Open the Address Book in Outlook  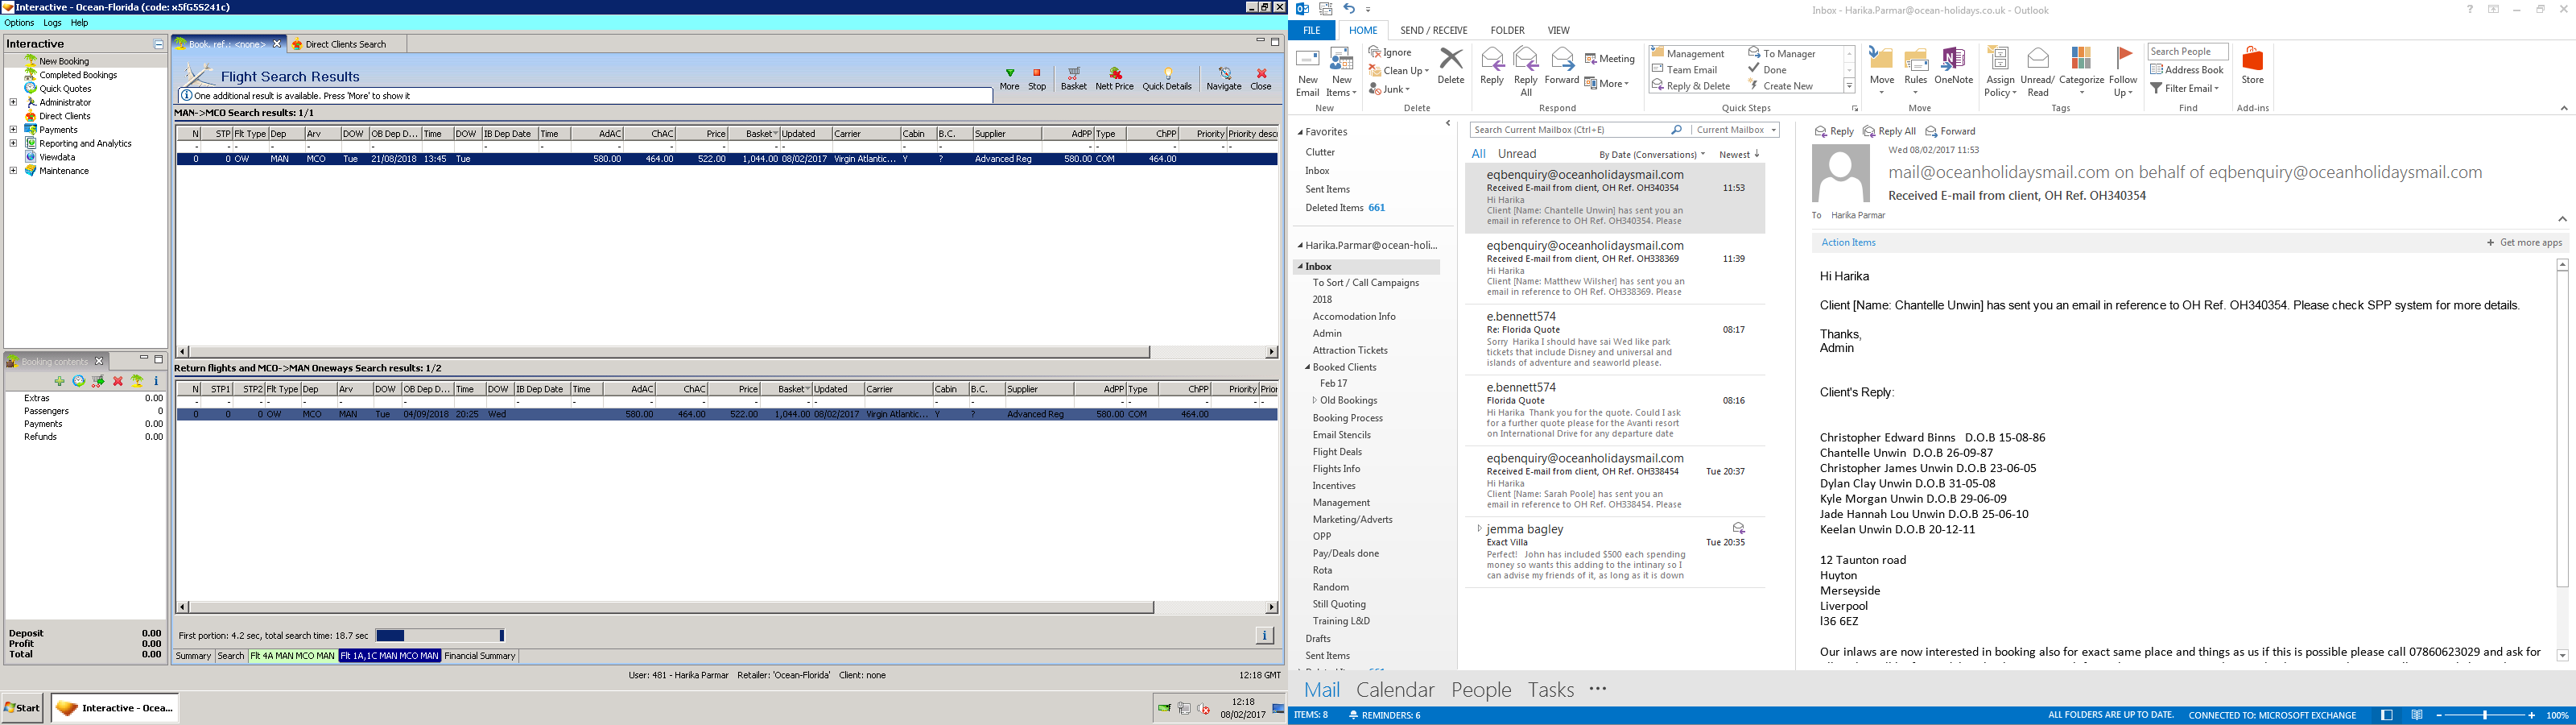click(2187, 70)
